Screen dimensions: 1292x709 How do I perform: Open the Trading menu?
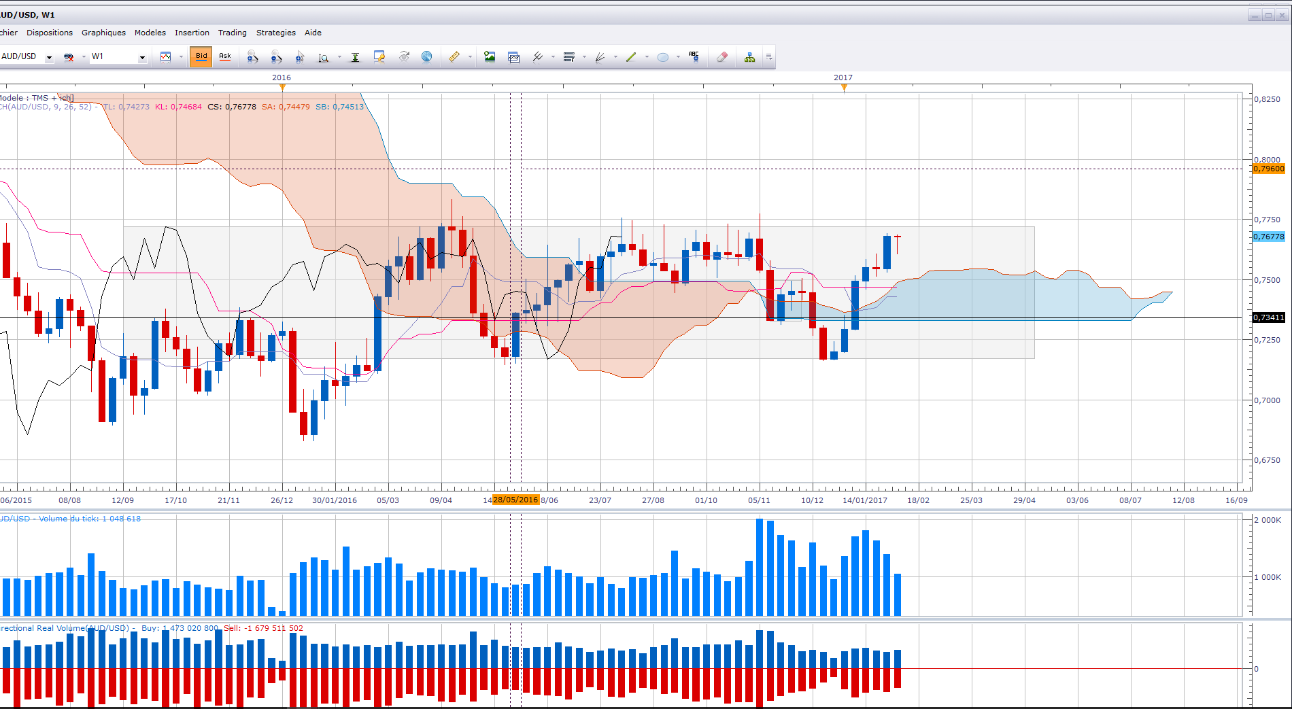pos(233,33)
